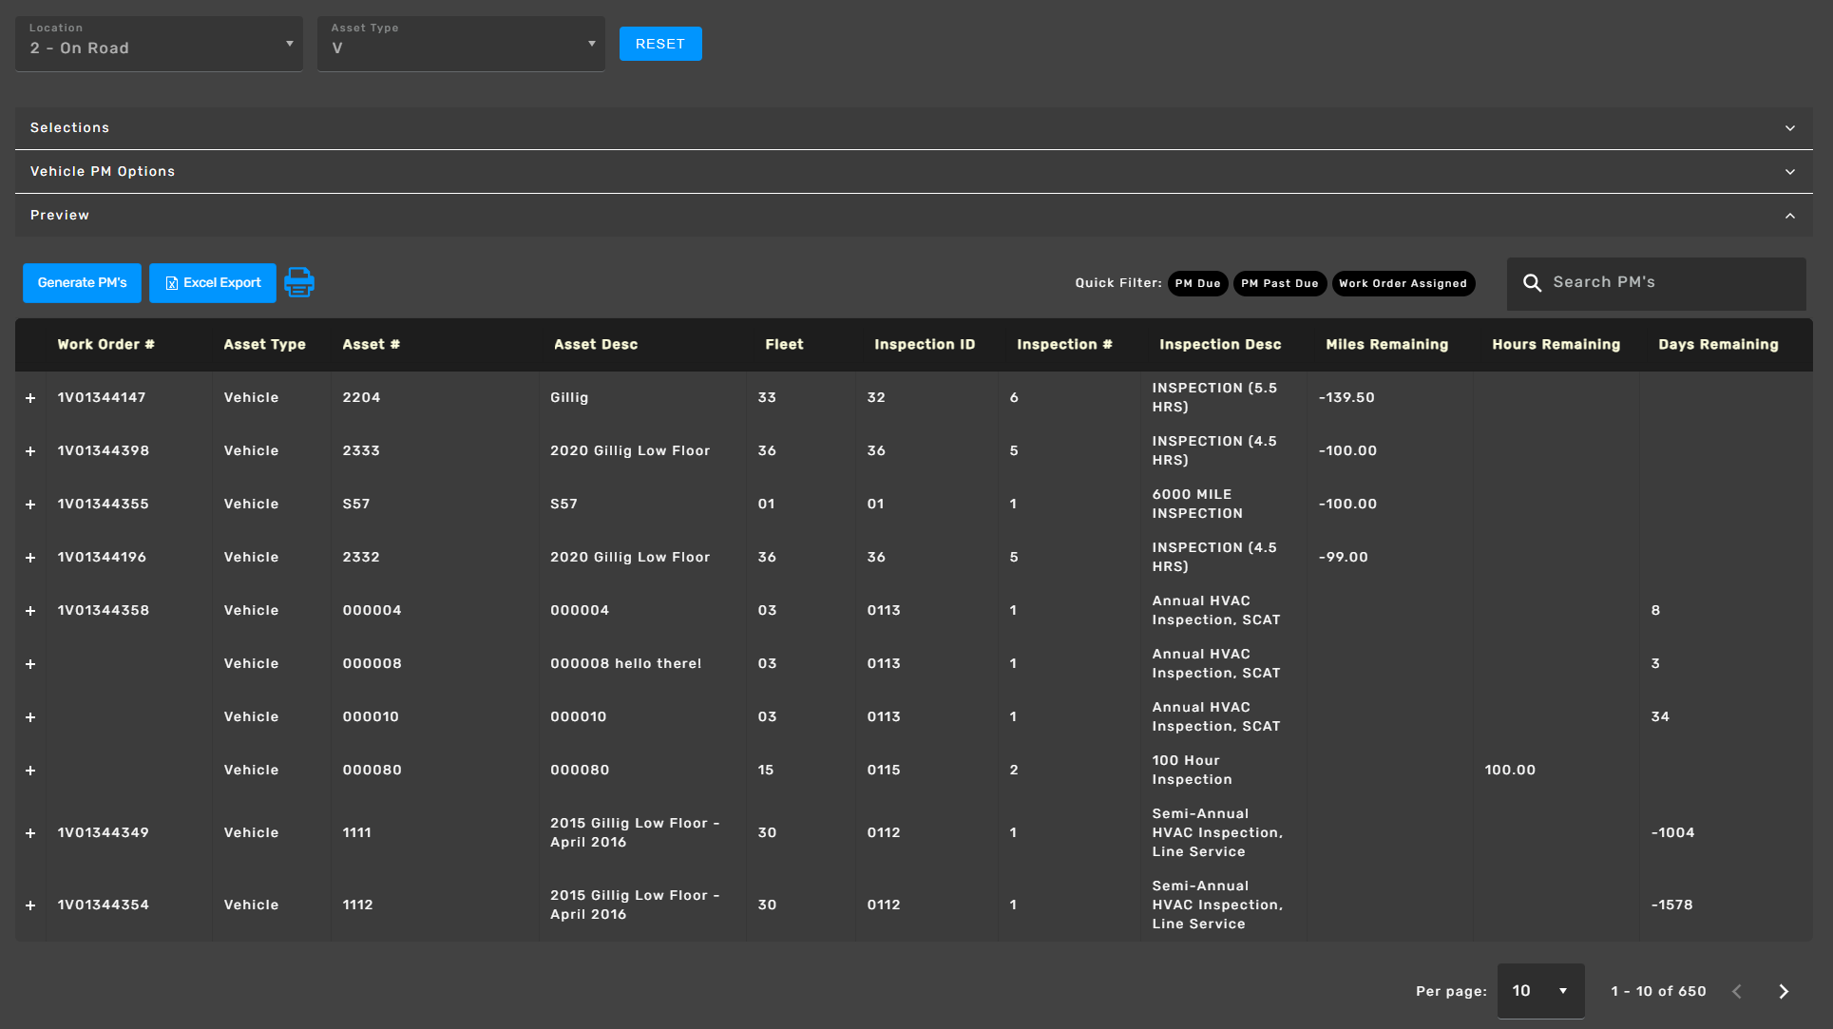Toggle Work Order Assigned quick filter
Screen dimensions: 1833x1029
pyautogui.click(x=1403, y=283)
